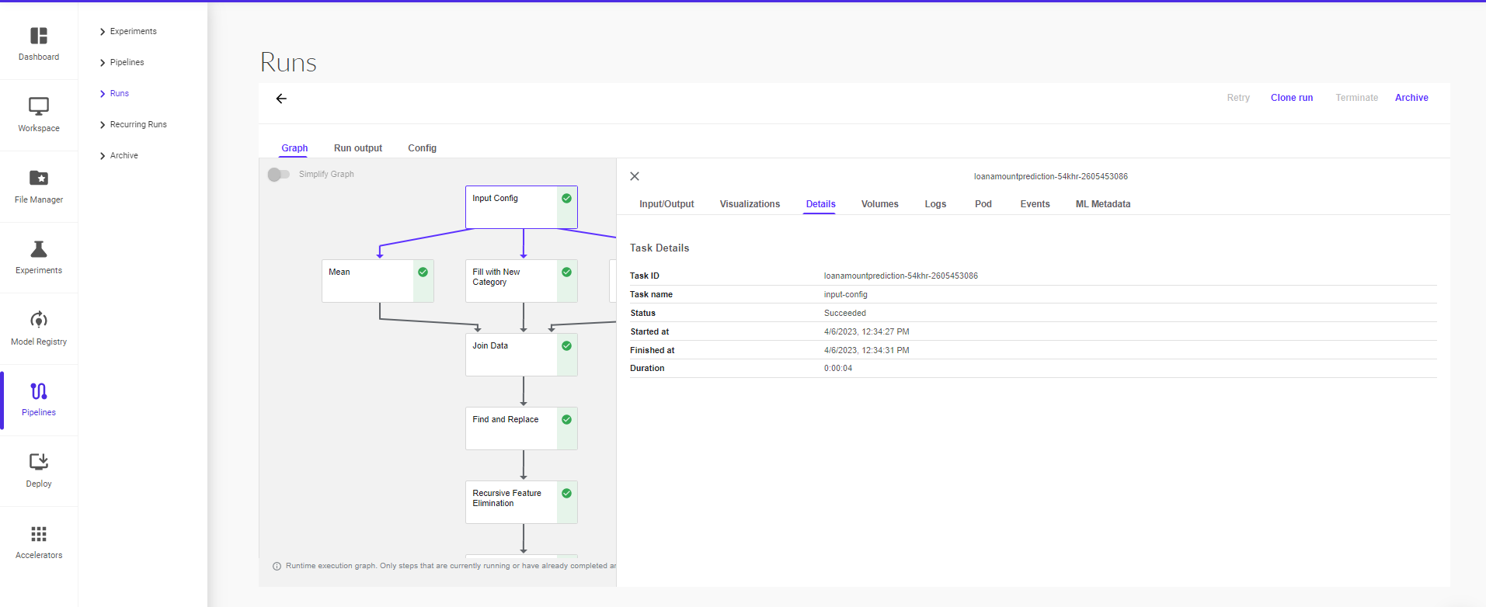The image size is (1486, 607).
Task: Click Join Data success checkmark icon
Action: coord(567,345)
